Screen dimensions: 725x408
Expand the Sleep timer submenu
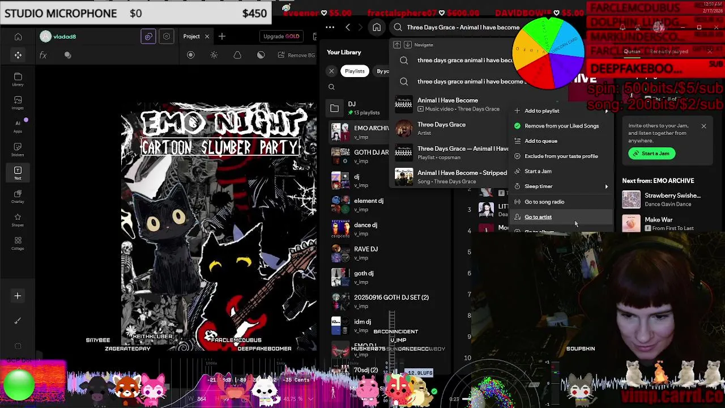561,186
